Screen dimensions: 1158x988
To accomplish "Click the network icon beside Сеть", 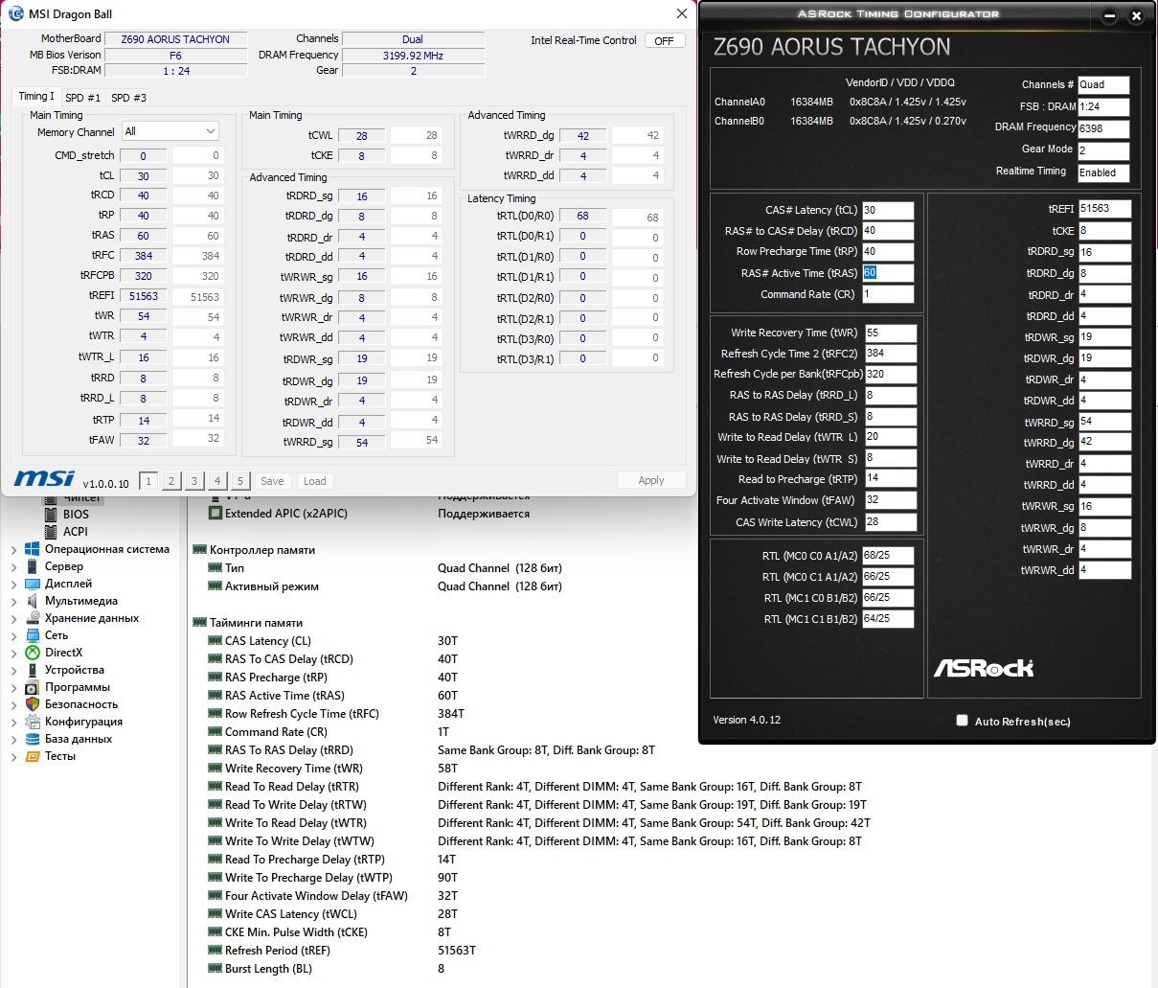I will [33, 635].
